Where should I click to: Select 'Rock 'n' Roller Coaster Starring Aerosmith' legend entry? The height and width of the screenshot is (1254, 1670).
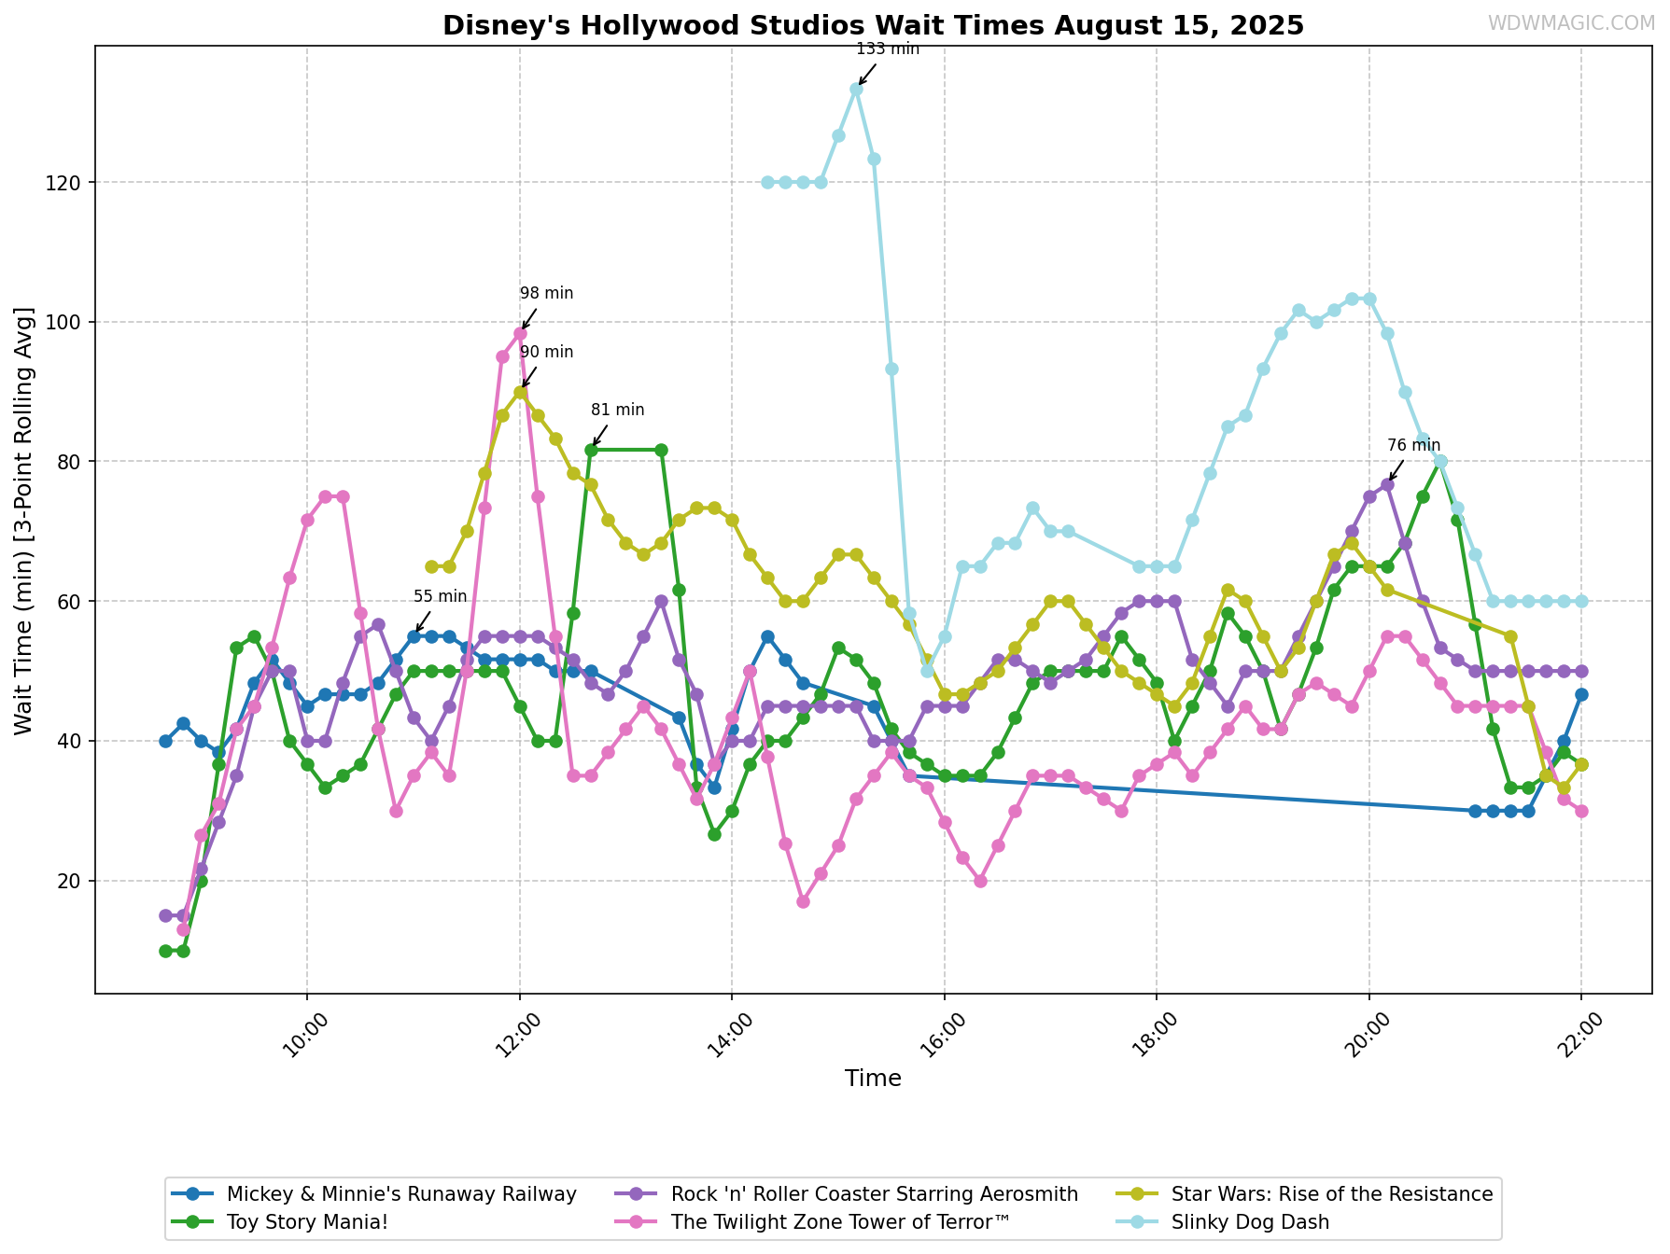pos(847,1194)
